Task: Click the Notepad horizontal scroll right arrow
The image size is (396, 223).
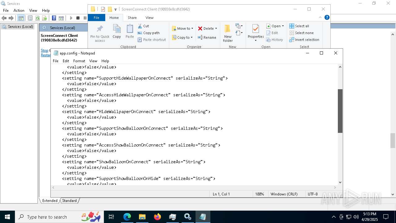Action: tap(335, 187)
